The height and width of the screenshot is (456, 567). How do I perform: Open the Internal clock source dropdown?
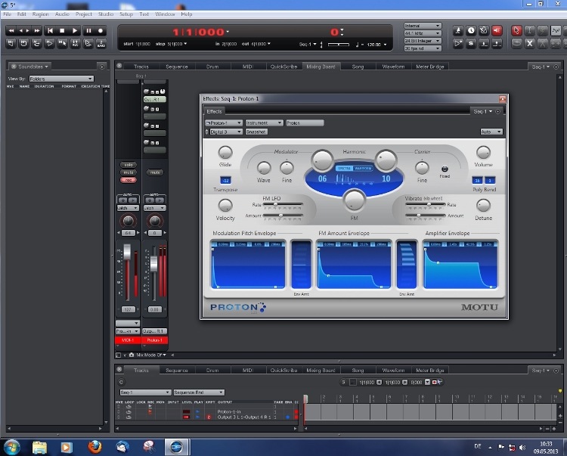point(423,26)
